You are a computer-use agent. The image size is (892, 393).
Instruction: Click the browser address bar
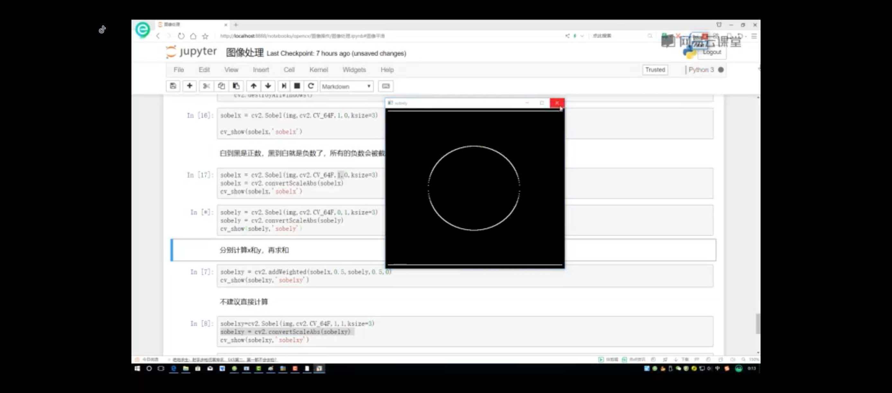pos(388,36)
